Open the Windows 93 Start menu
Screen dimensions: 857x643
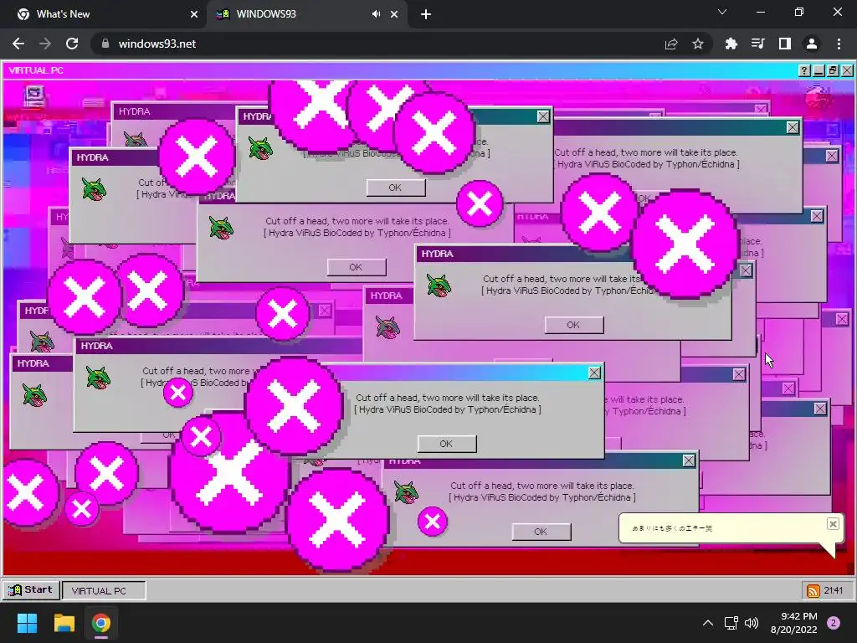pos(31,590)
